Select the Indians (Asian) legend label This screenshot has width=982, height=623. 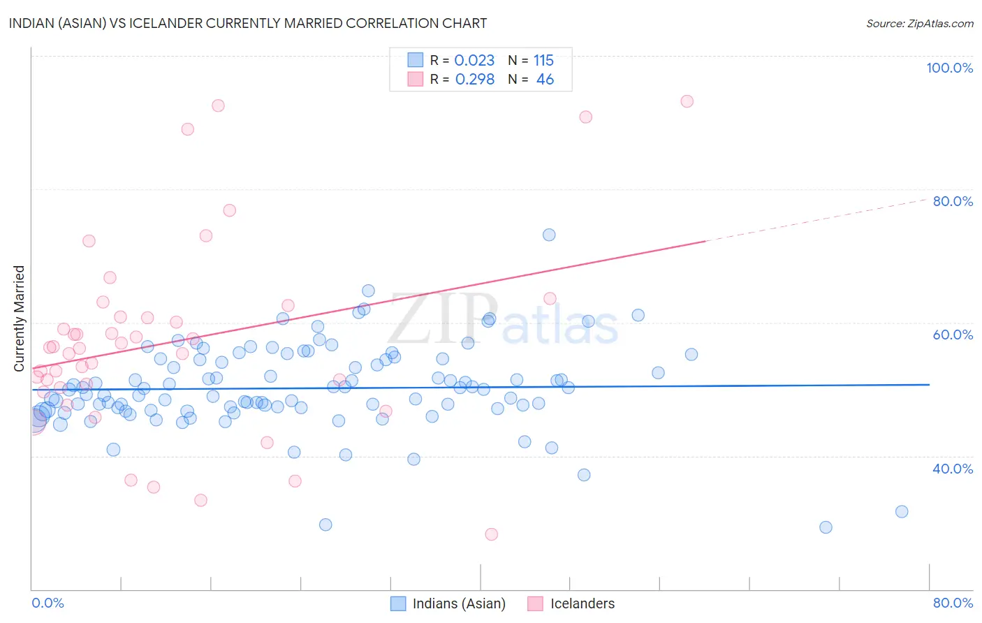(x=459, y=603)
